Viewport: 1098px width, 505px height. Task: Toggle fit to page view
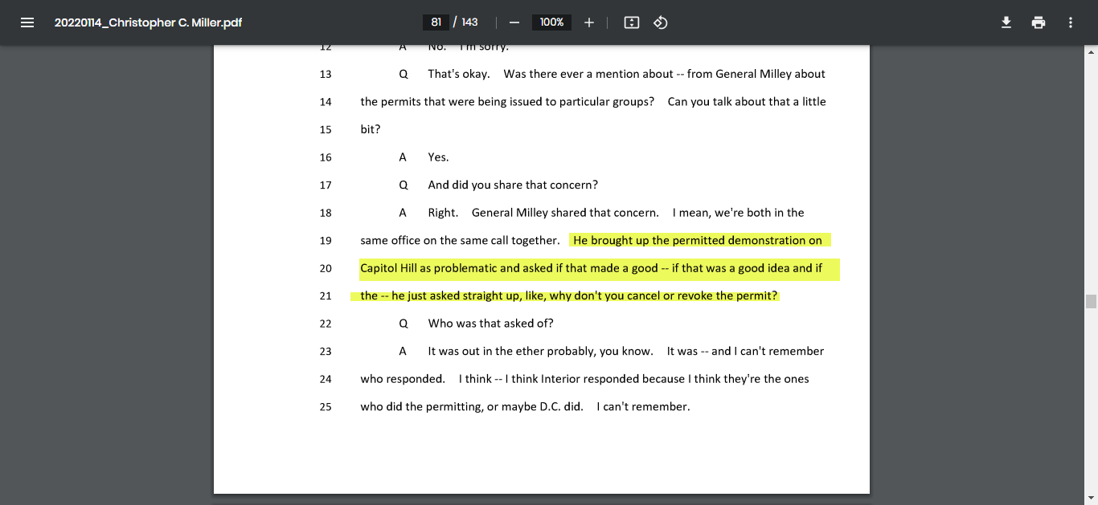(x=632, y=22)
